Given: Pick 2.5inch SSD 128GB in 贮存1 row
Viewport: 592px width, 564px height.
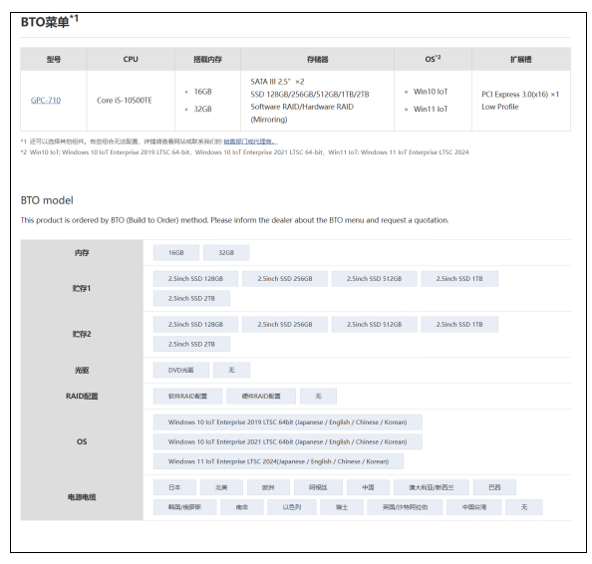Looking at the screenshot, I should click(x=195, y=279).
